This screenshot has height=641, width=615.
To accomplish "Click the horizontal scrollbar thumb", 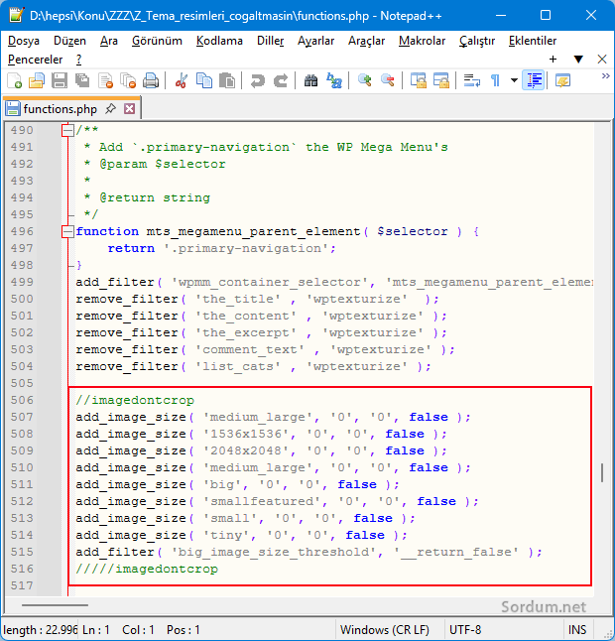I will [55, 605].
